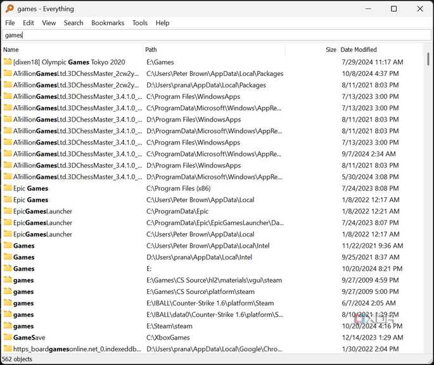Click path 'D:\Users\prana\AppData\Local\Packages'
This screenshot has width=434, height=365.
(x=206, y=85)
